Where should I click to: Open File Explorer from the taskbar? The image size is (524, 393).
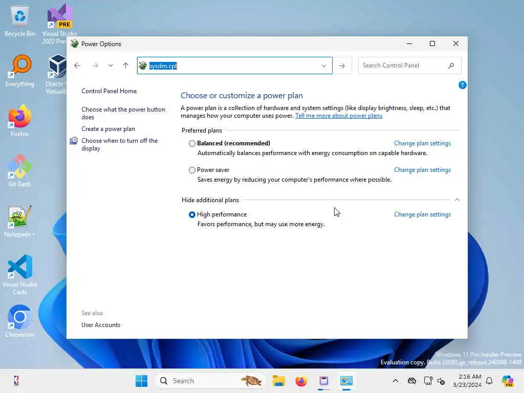(278, 381)
